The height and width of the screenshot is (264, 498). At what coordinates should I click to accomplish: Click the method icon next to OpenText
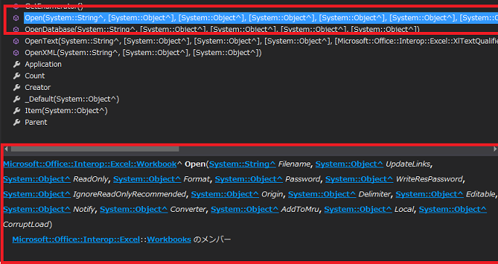point(16,41)
